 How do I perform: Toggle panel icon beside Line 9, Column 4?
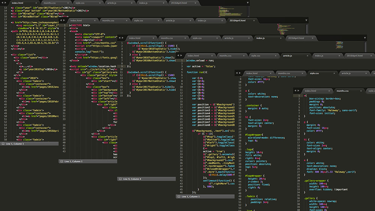[x=120, y=179]
